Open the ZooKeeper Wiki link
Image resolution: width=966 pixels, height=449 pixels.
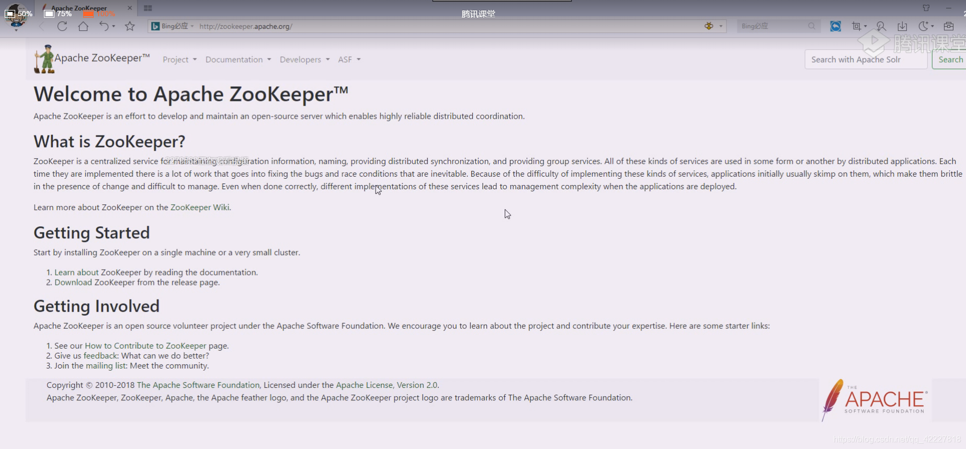[x=200, y=208]
